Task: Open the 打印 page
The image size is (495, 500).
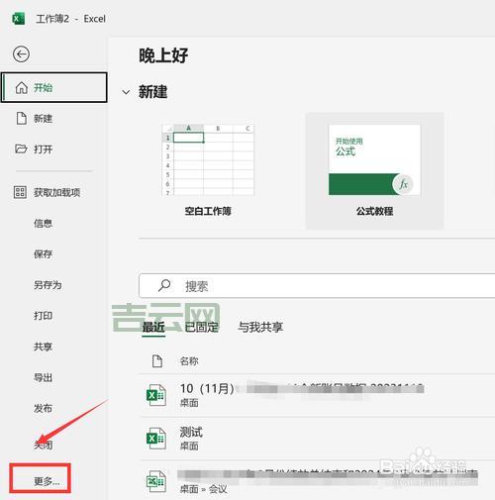Action: [43, 316]
